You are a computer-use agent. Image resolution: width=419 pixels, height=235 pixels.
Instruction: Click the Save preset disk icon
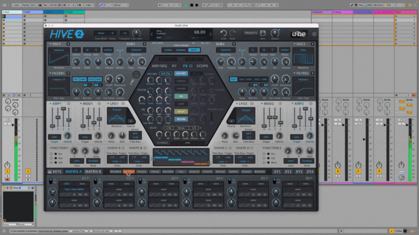[x=262, y=33]
